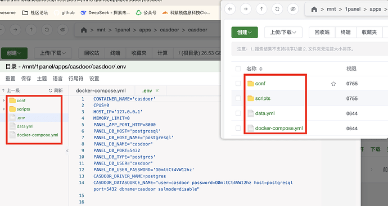The height and width of the screenshot is (206, 388).
Task: Click the refresh icon in the background file manager
Action: [47, 30]
